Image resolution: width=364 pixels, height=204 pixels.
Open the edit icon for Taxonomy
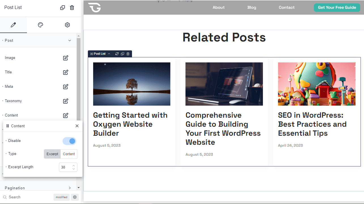tap(65, 101)
